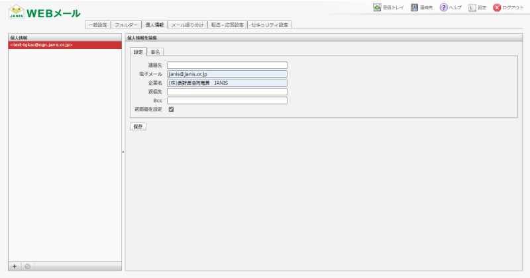Click the 返信先 input field
The image size is (530, 278).
click(227, 91)
